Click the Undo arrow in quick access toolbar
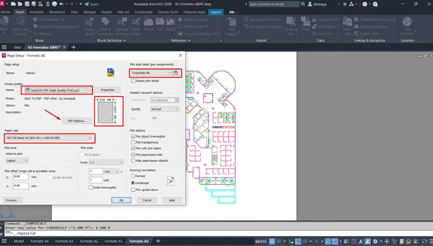The height and width of the screenshot is (246, 433). click(61, 4)
